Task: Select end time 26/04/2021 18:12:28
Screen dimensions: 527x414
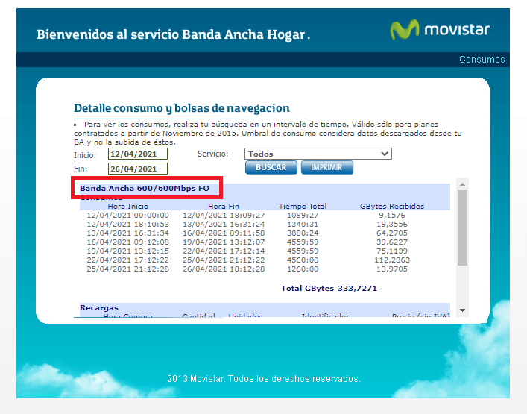Action: (x=224, y=269)
